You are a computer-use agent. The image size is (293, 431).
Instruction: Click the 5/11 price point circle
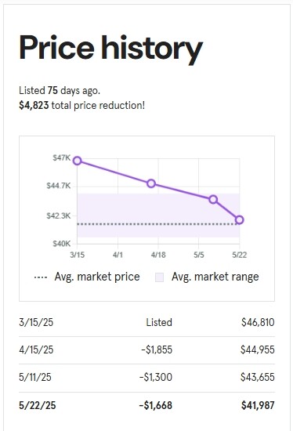coord(213,200)
